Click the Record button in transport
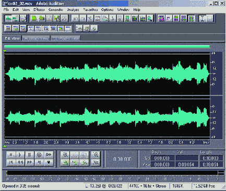This screenshot has width=226, height=191. (x=49, y=162)
